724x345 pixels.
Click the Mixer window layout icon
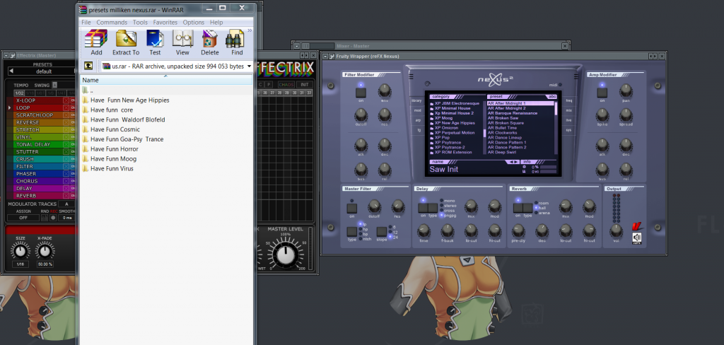click(305, 46)
